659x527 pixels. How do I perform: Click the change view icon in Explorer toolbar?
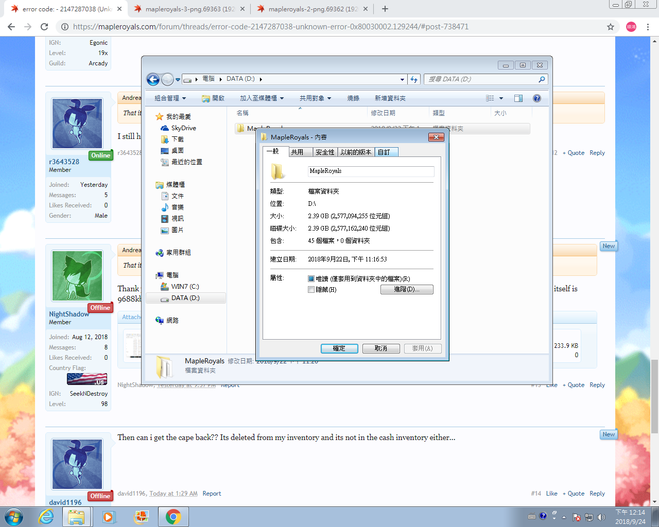490,98
